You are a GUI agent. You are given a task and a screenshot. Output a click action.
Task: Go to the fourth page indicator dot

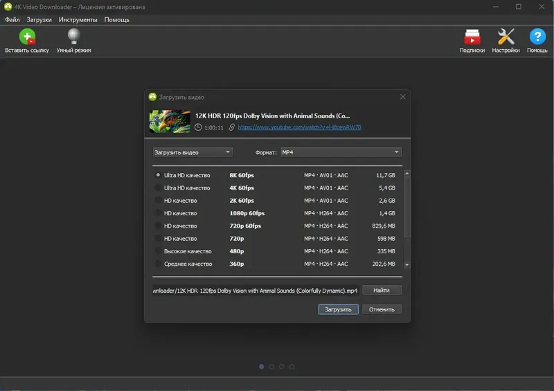pos(292,367)
